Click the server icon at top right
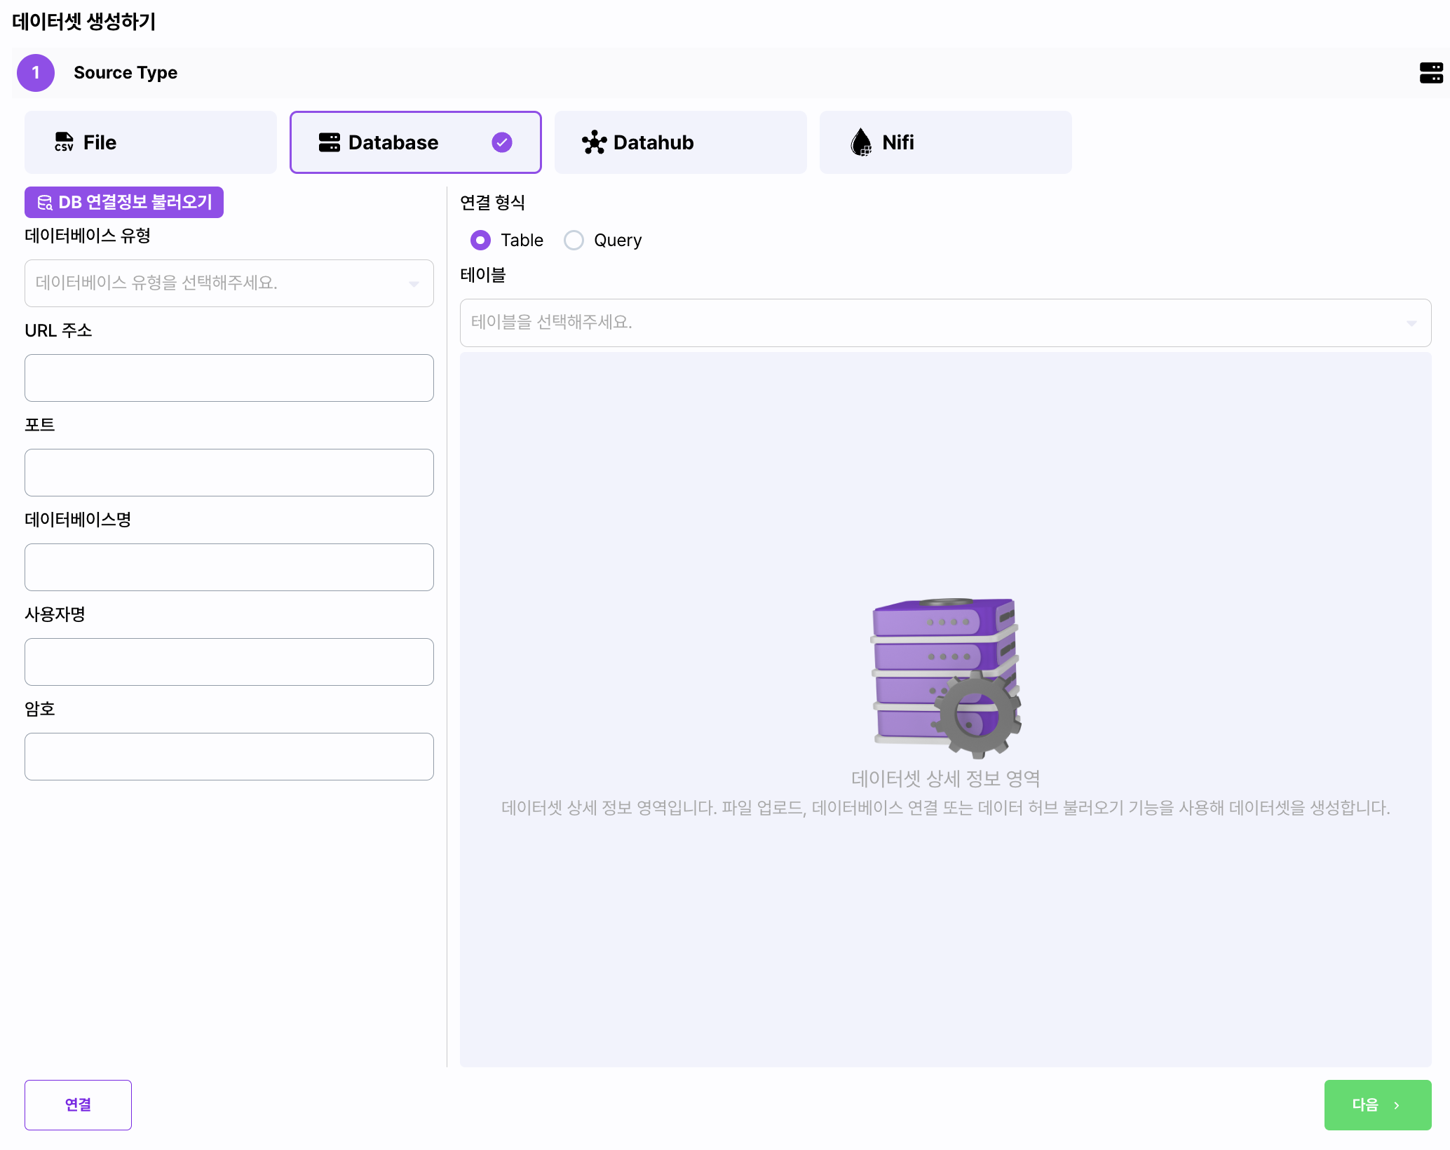This screenshot has height=1150, width=1450. coord(1431,73)
